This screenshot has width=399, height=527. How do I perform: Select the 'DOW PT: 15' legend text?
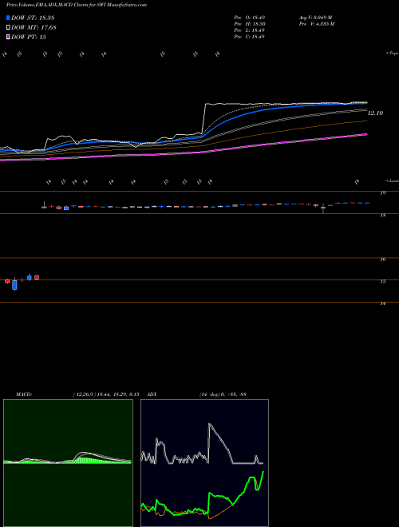pos(28,37)
